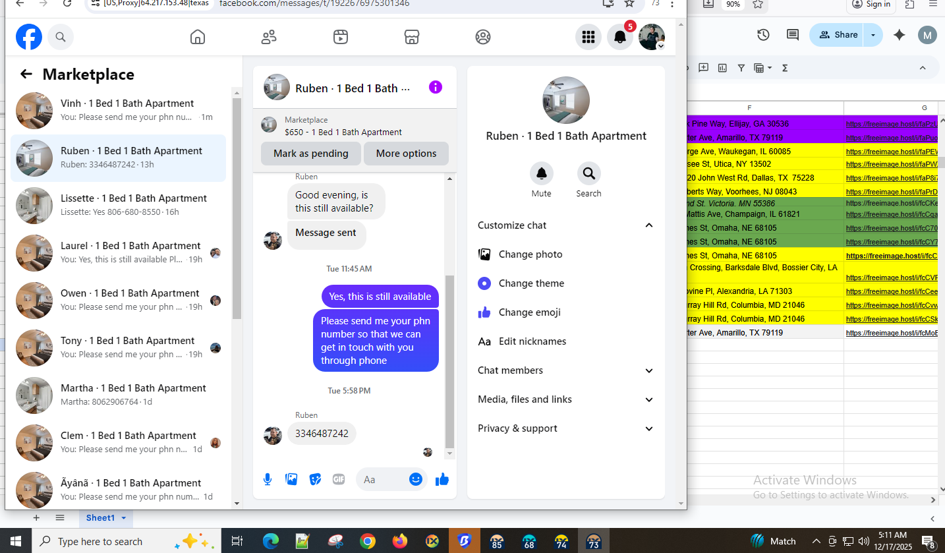Open all sheets list icon
Image resolution: width=945 pixels, height=553 pixels.
[60, 518]
